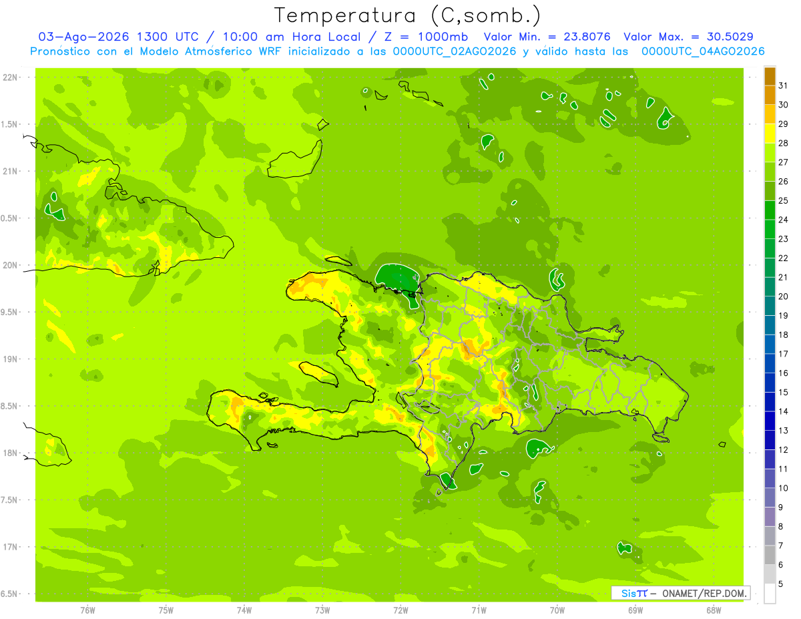Screen dimensions: 801x619
Task: Click the 70W longitude label
Action: click(557, 610)
